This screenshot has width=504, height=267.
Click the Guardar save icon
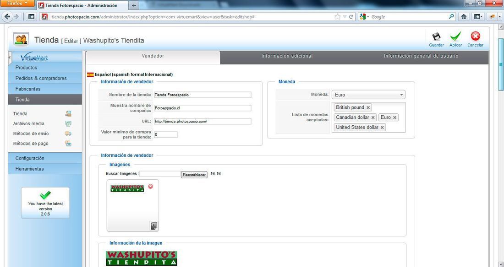(x=436, y=37)
